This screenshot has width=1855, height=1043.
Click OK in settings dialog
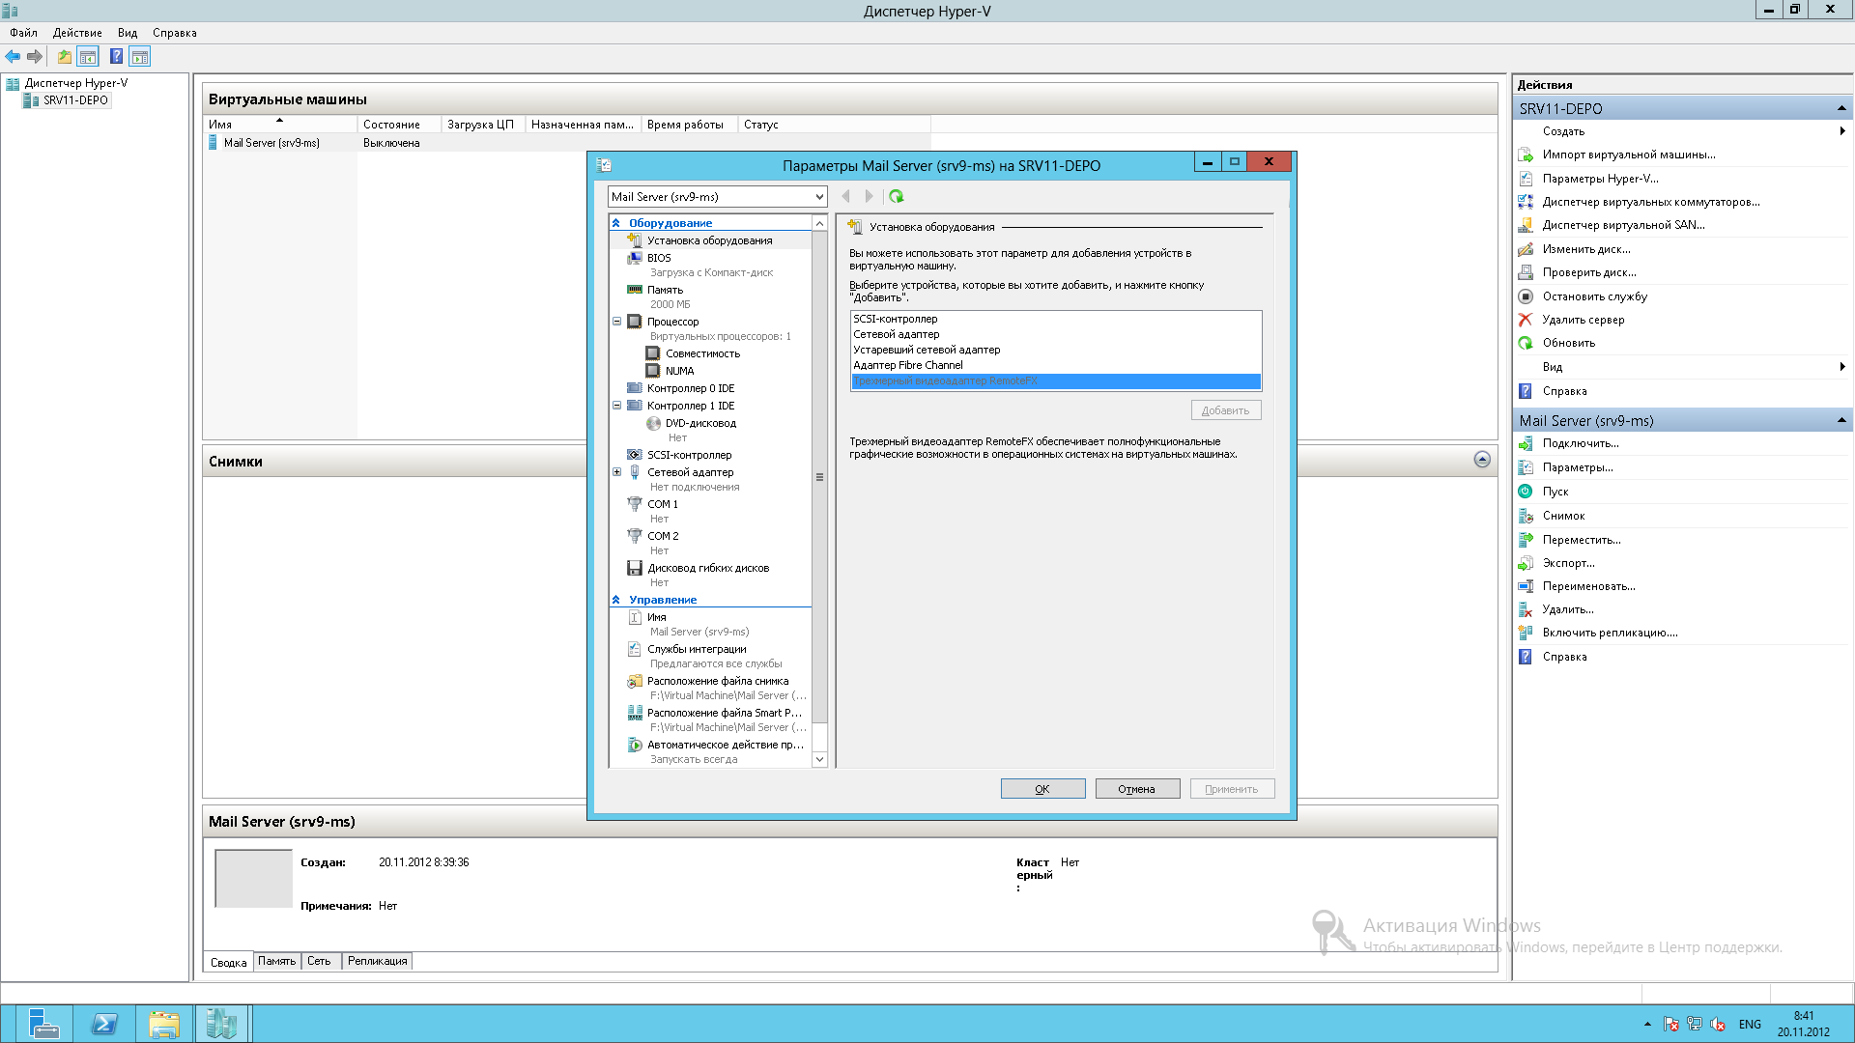pos(1042,789)
